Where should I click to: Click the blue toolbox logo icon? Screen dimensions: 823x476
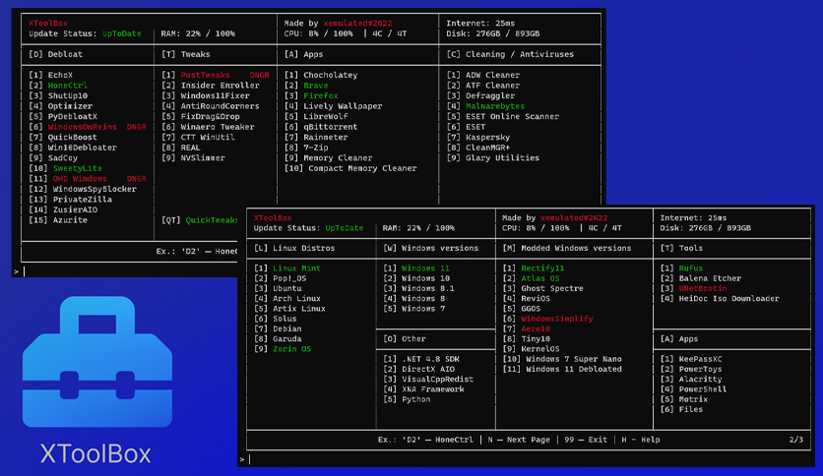tap(97, 362)
